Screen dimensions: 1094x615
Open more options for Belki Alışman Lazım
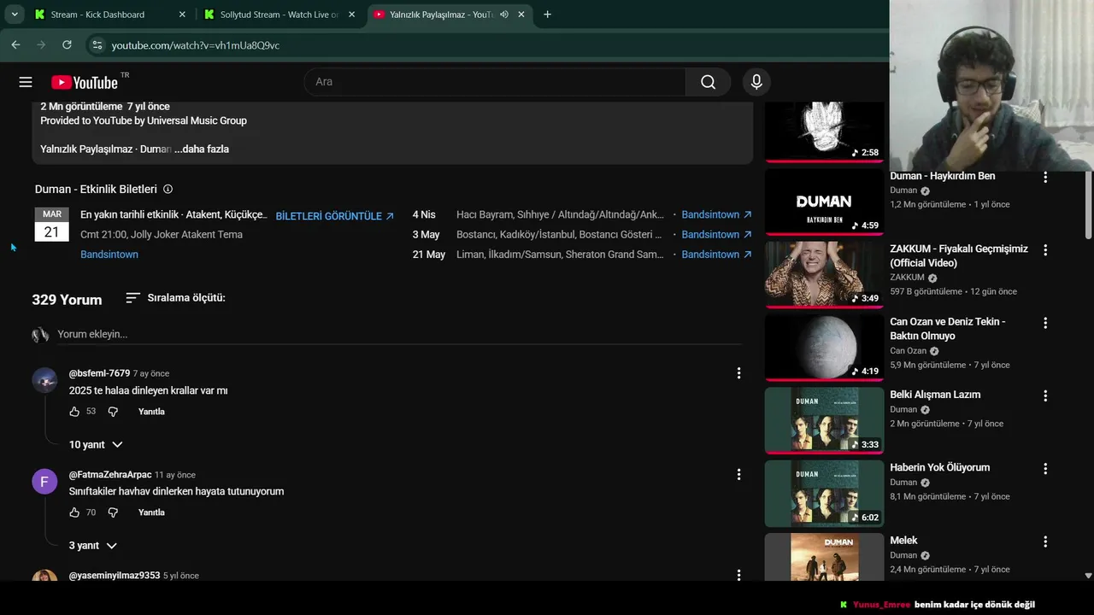point(1044,395)
